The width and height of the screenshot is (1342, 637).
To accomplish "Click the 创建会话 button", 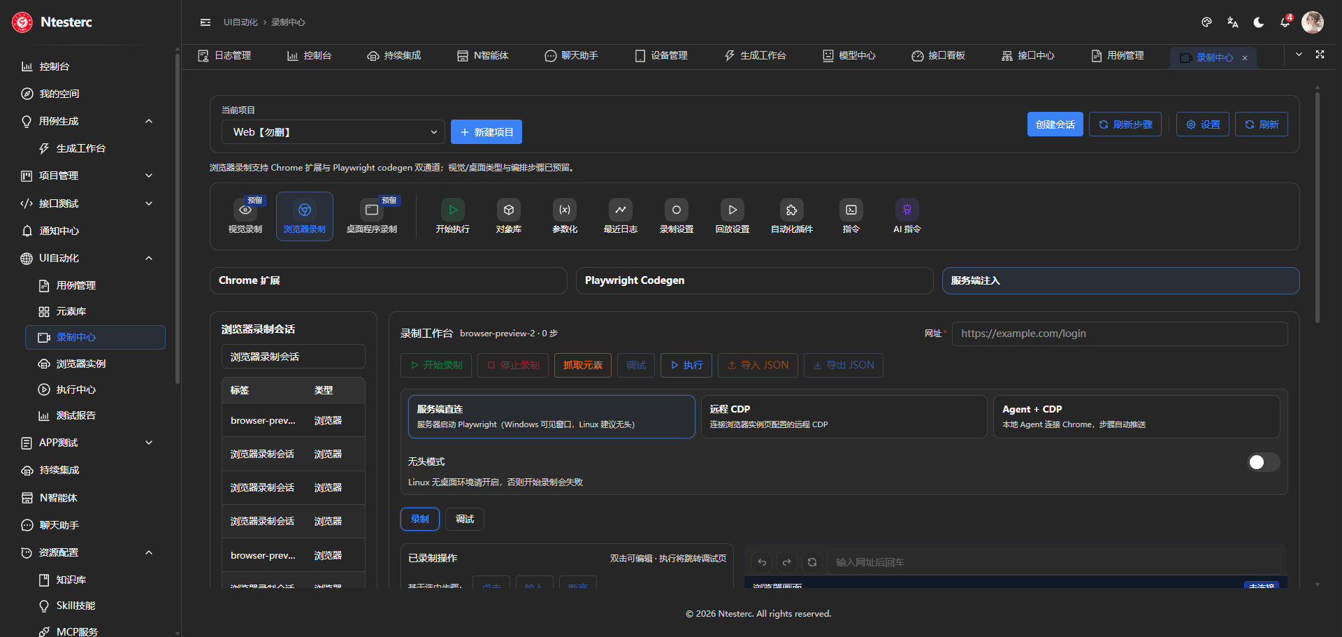I will click(1055, 124).
